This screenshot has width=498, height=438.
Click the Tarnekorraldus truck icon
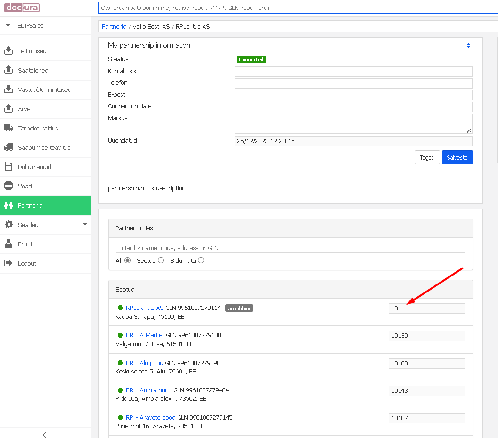[8, 128]
